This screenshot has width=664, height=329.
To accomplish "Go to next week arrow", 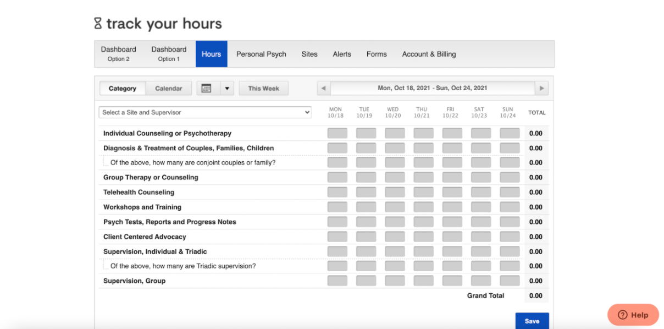I will point(542,88).
